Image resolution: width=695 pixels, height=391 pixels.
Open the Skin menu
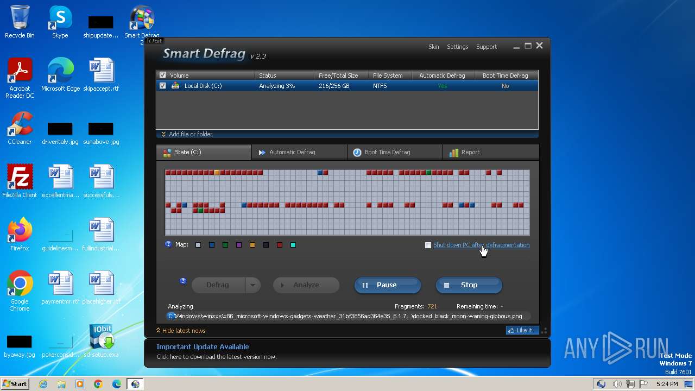433,47
